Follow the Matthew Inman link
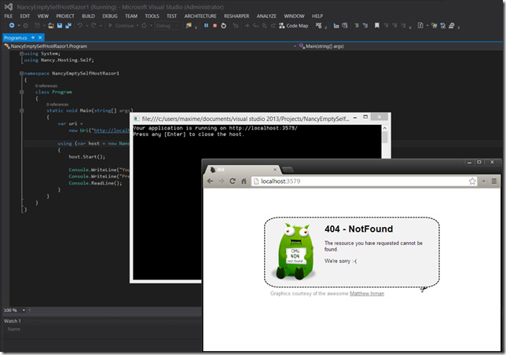 click(x=367, y=294)
